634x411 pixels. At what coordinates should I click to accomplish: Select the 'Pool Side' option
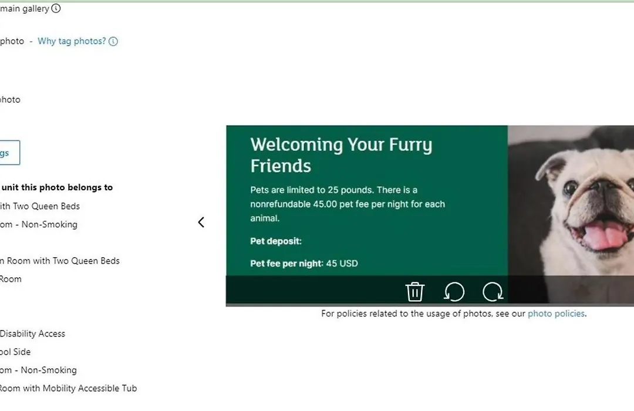click(15, 352)
